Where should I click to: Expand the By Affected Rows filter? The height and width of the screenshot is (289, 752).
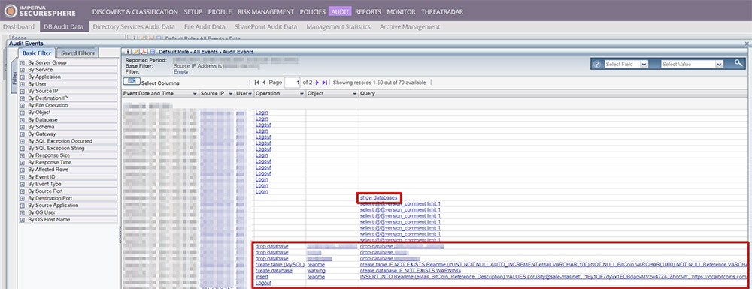pos(23,170)
